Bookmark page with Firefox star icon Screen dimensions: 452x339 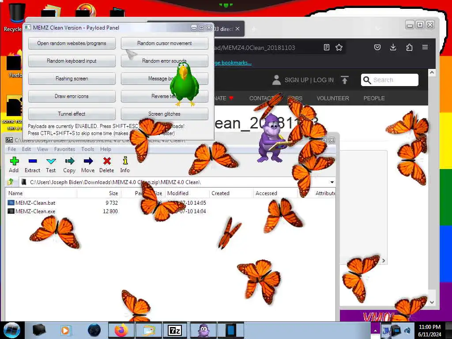(x=339, y=47)
